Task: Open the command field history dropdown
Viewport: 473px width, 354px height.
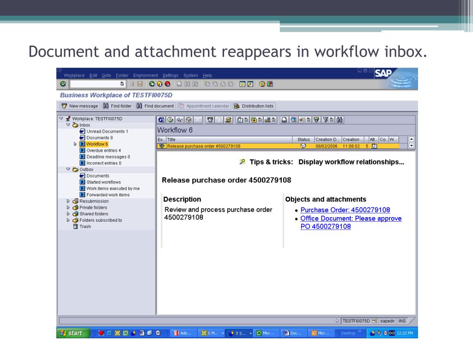Action: [x=122, y=84]
